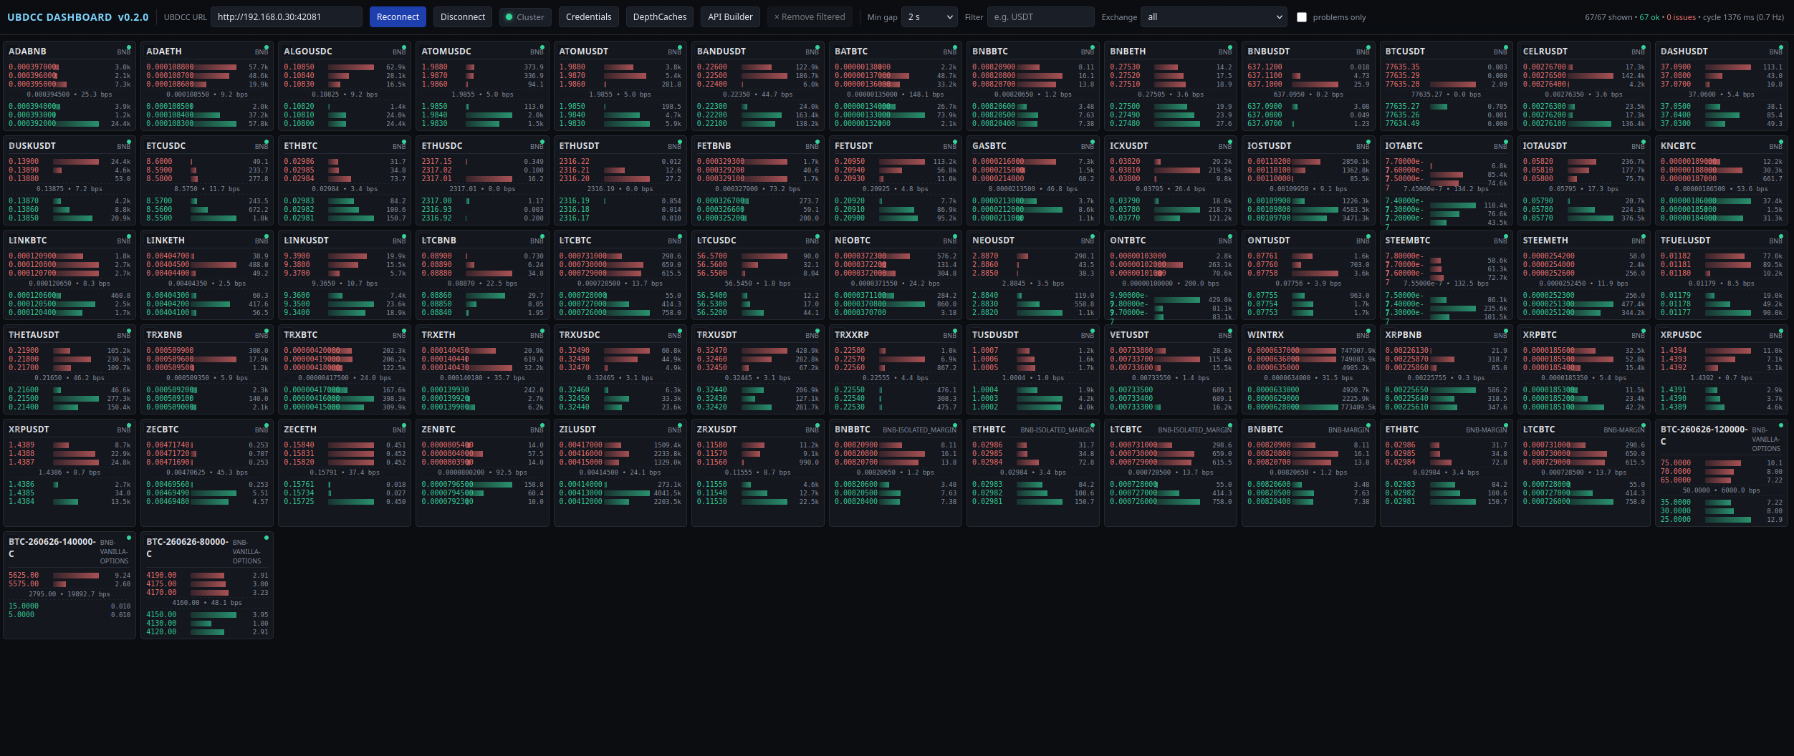The height and width of the screenshot is (756, 1794).
Task: Open the Min gap dropdown
Action: coord(929,16)
